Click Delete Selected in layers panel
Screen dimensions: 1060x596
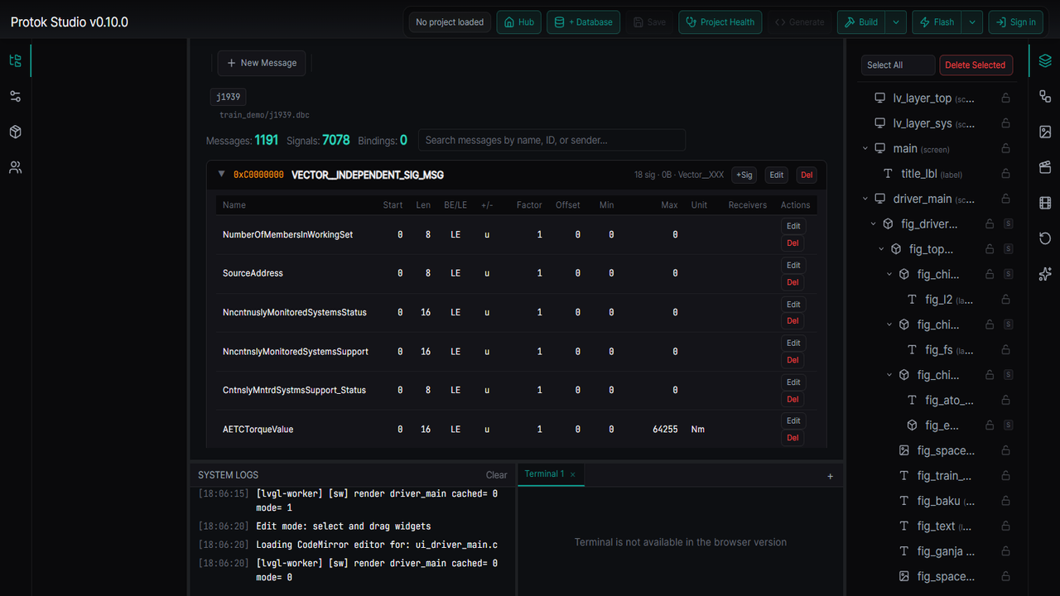pyautogui.click(x=976, y=65)
